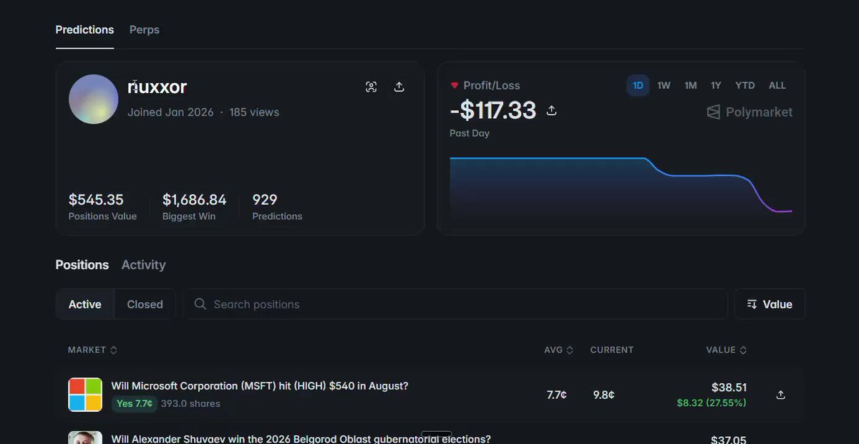Click the $8.32 (27.55%) gain text
This screenshot has height=444, width=859.
pyautogui.click(x=712, y=403)
